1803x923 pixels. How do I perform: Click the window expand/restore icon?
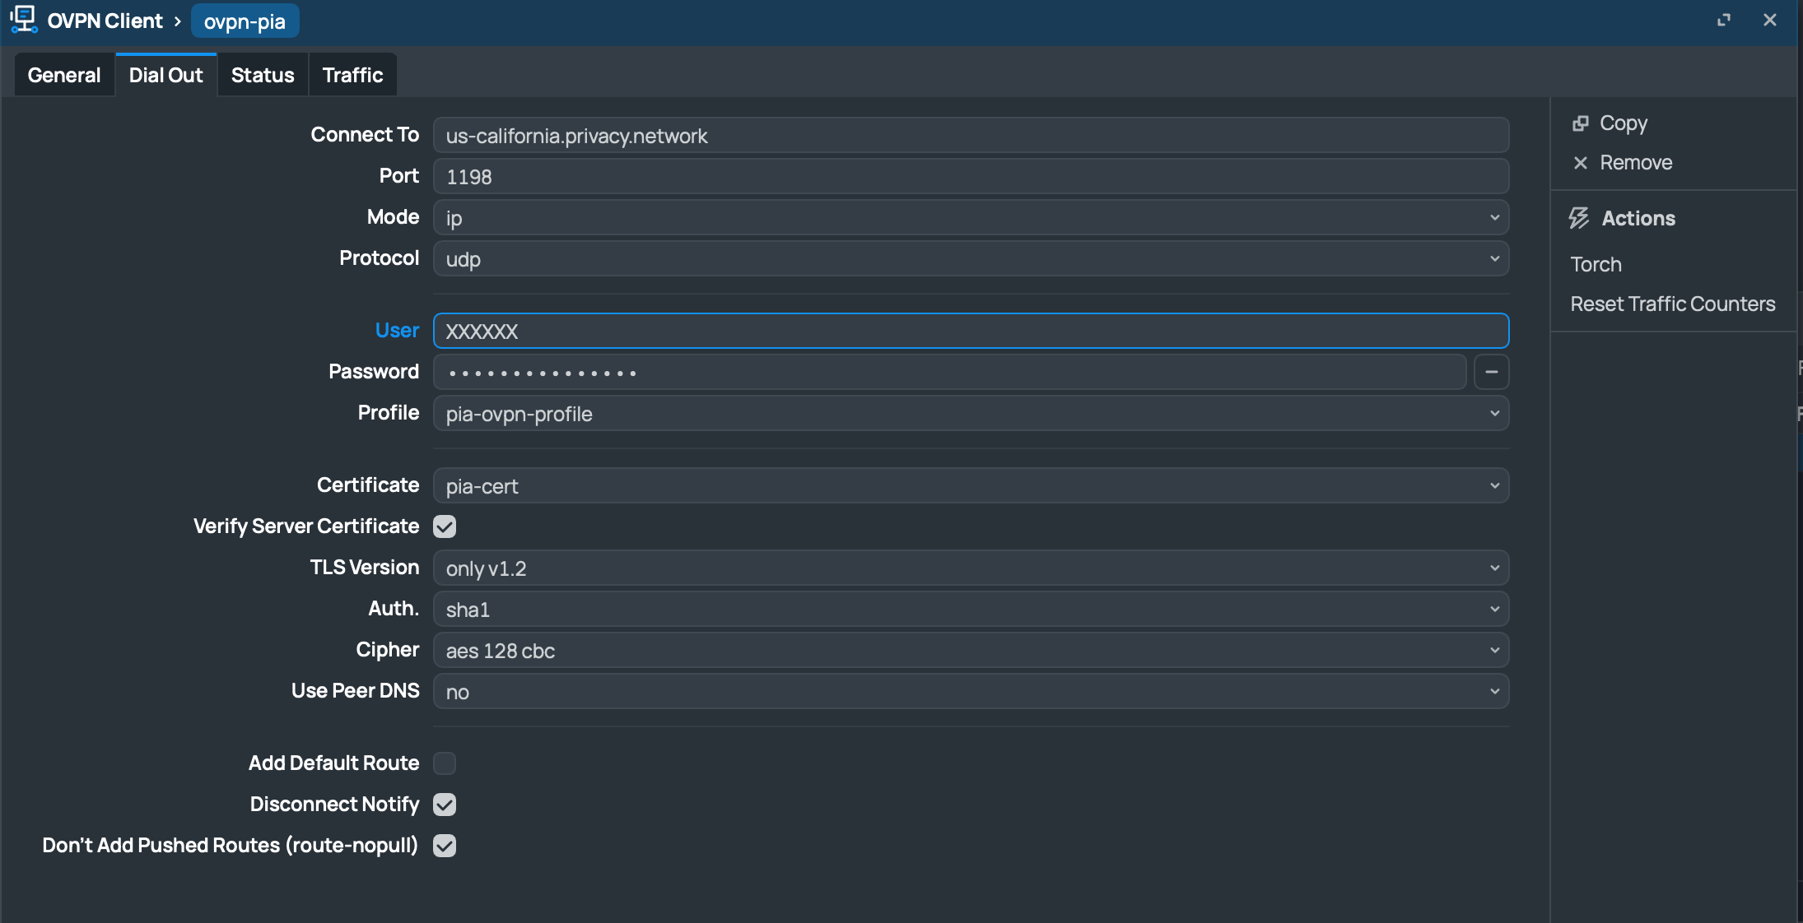(x=1723, y=20)
